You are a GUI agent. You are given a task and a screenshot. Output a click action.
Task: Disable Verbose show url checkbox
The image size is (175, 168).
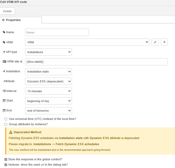(x=6, y=165)
